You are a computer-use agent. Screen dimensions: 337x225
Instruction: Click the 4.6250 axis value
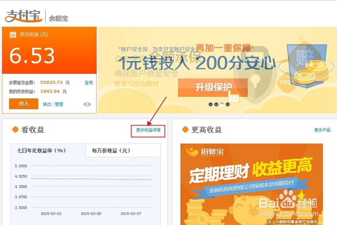[x=21, y=176]
